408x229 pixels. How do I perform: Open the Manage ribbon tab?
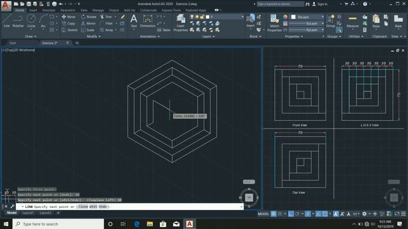pos(98,10)
